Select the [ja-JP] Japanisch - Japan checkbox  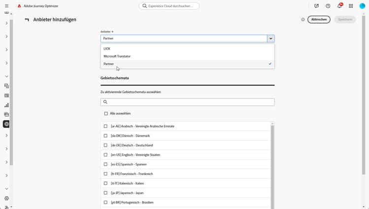106,193
